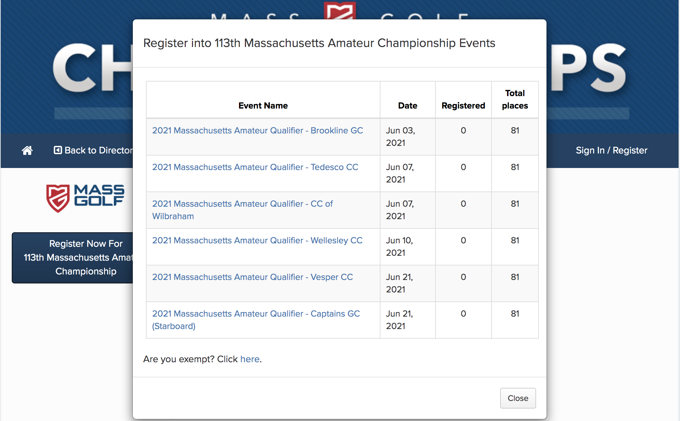Click the Event Name column header

(x=263, y=105)
